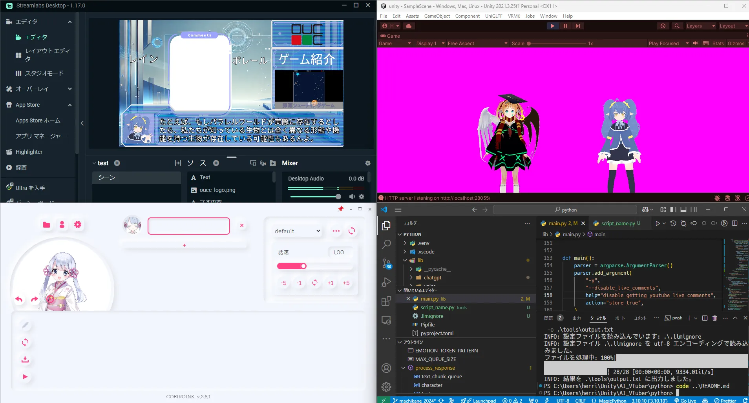Run Python file with the editor play icon
The image size is (749, 403).
coord(658,223)
